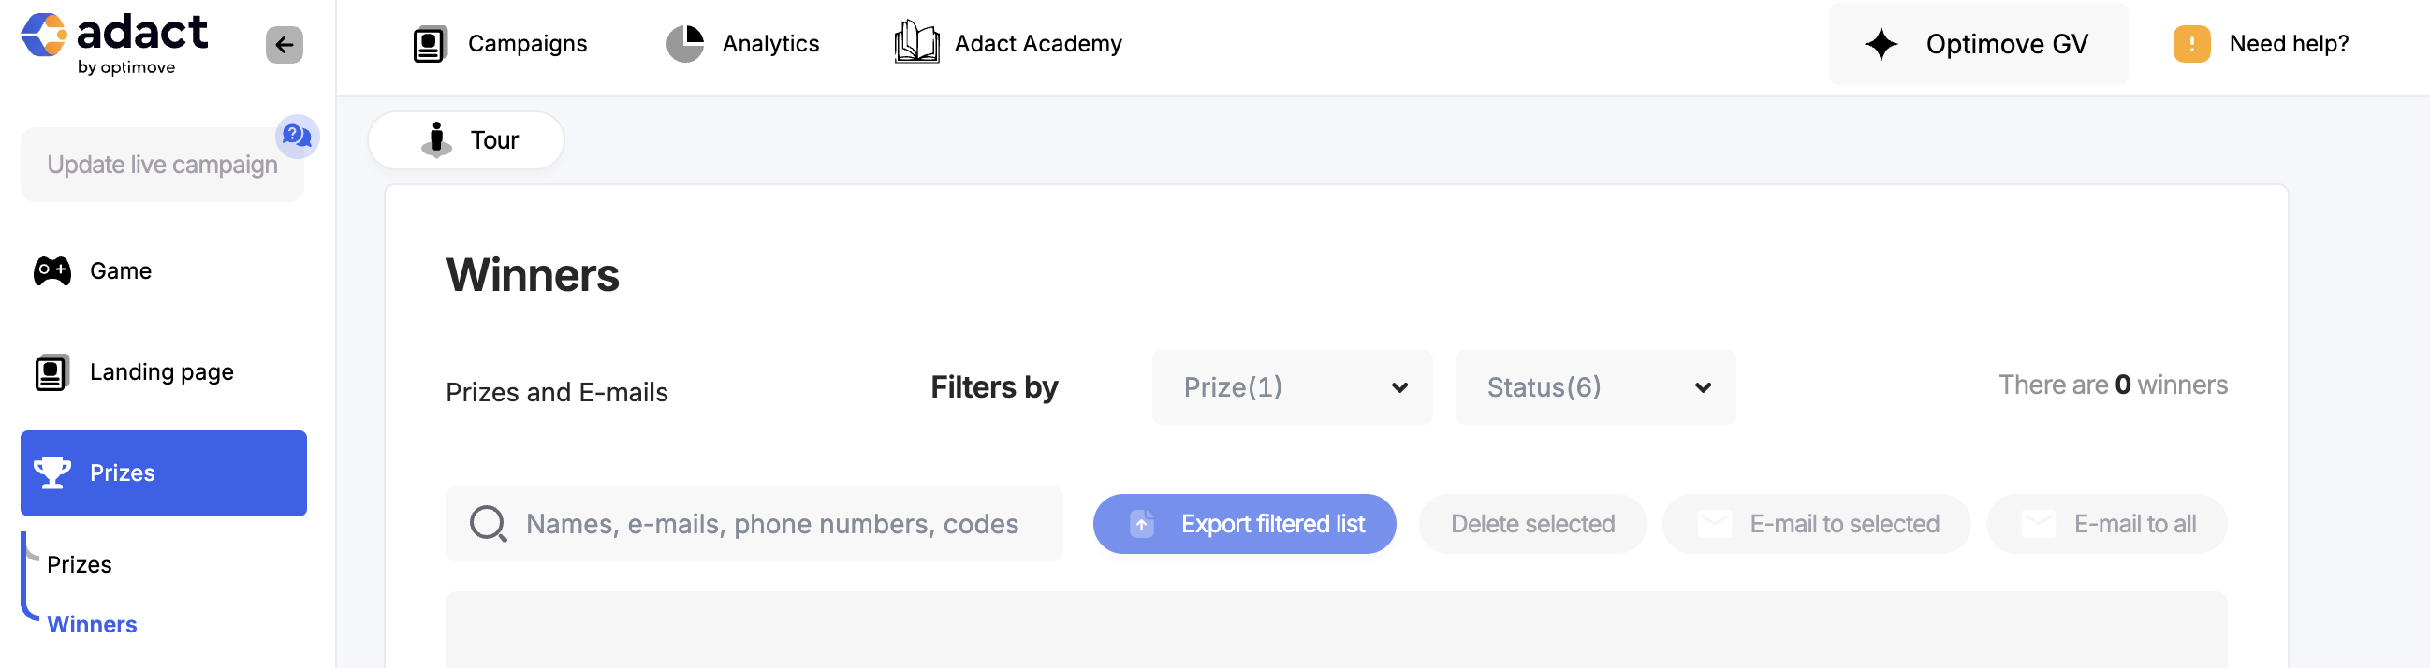Image resolution: width=2430 pixels, height=668 pixels.
Task: Open the Optimove GV account menu
Action: click(1977, 44)
